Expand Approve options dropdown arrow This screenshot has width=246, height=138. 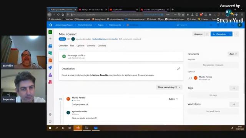click(x=207, y=34)
